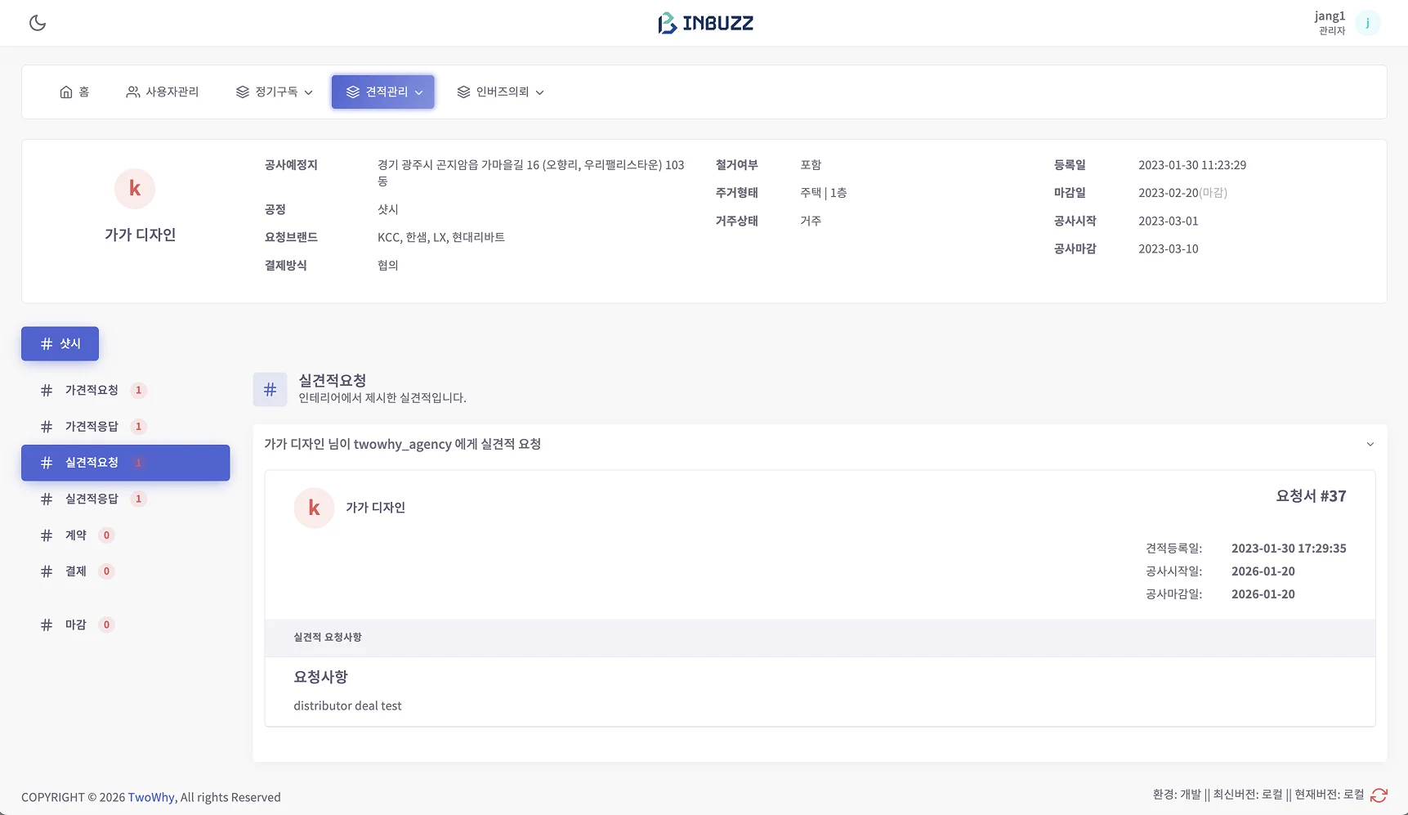Select the 샷시 category button

click(x=60, y=343)
